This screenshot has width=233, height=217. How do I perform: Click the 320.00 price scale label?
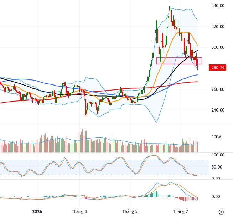pos(218,27)
